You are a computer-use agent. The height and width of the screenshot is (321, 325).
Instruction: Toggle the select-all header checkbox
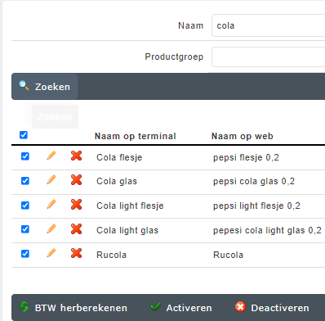(24, 135)
